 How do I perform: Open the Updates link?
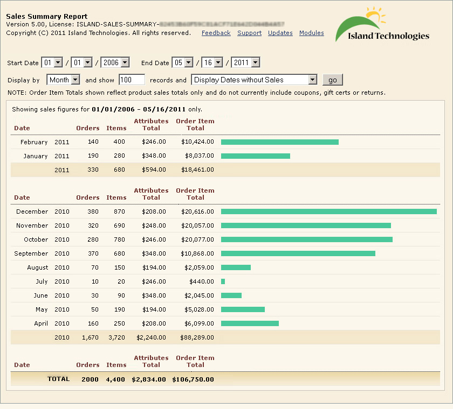(x=280, y=33)
